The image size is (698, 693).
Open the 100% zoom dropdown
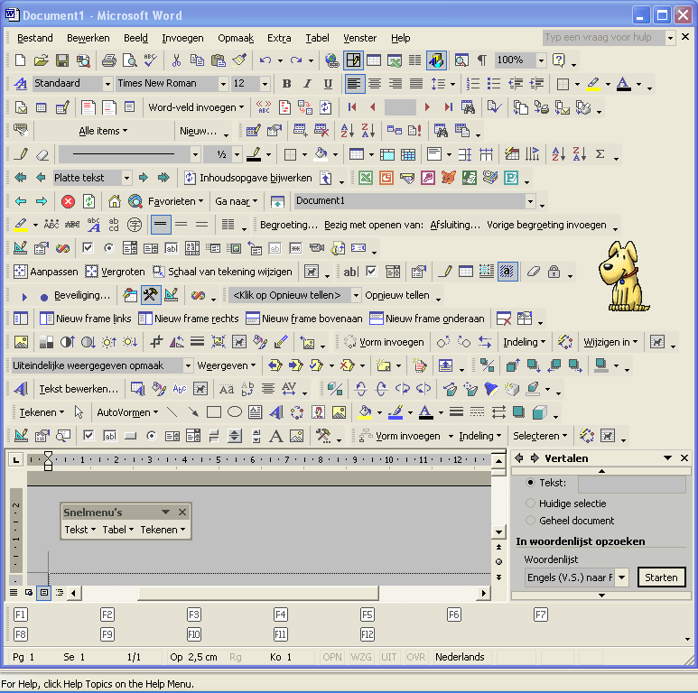[x=541, y=60]
